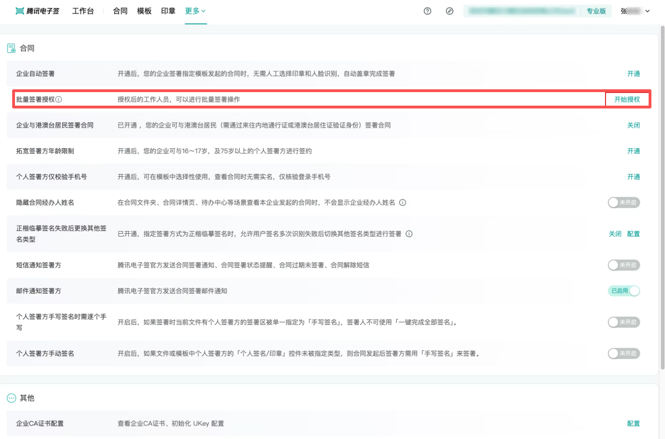Open the 模板 navigation tab
This screenshot has width=665, height=439.
(x=144, y=11)
